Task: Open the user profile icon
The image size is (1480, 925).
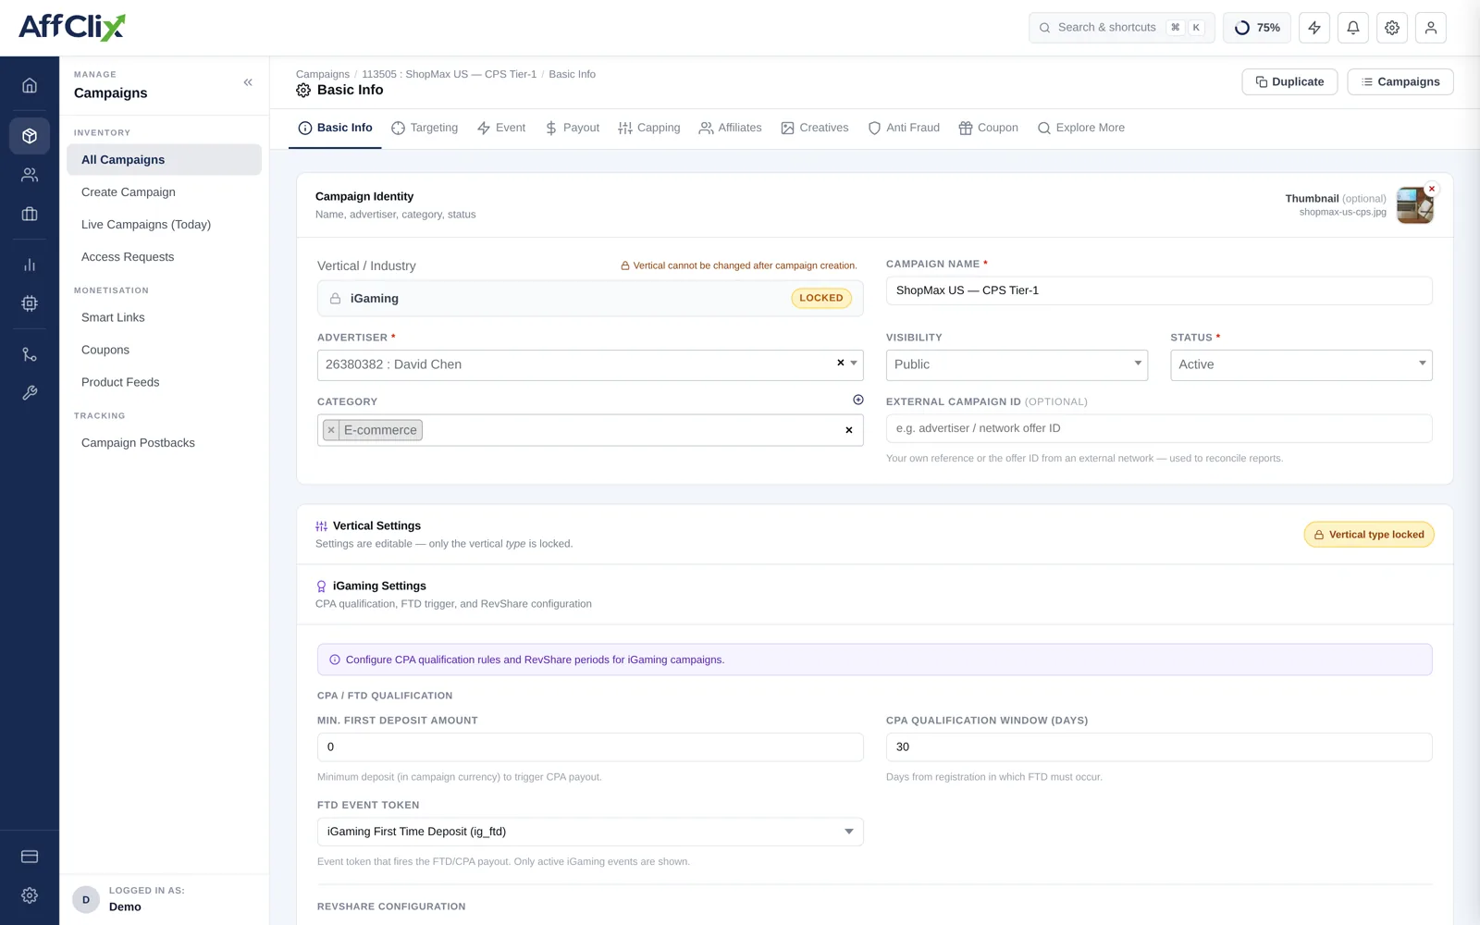Action: (x=1431, y=28)
